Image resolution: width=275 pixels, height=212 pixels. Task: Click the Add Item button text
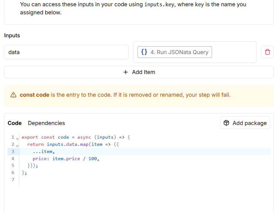point(143,72)
